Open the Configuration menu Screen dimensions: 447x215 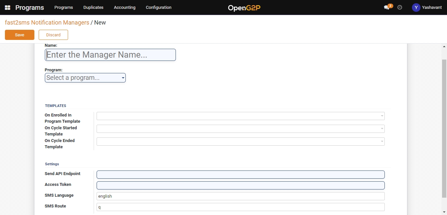click(158, 8)
